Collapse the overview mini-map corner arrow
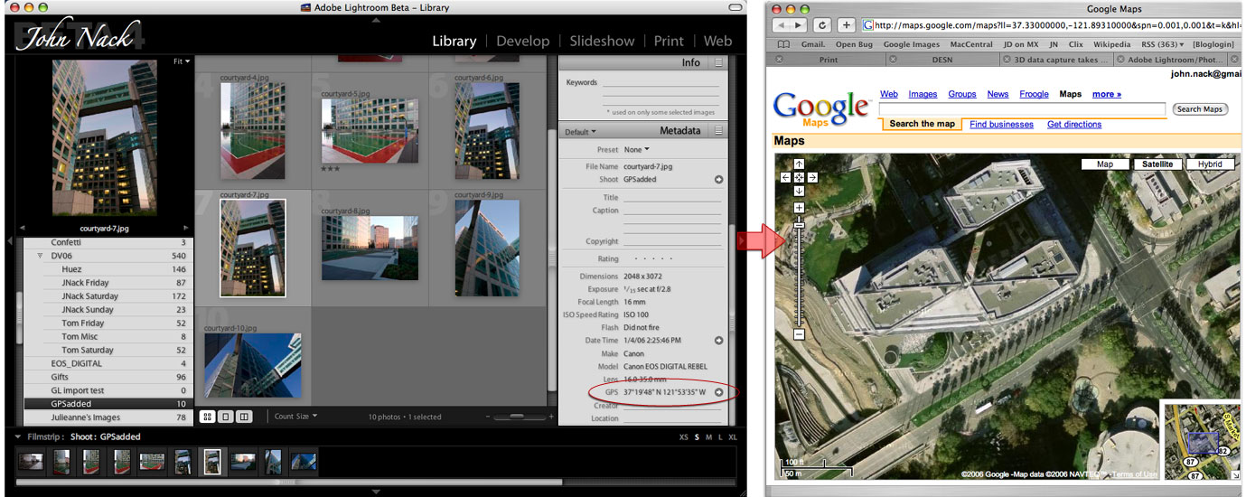This screenshot has width=1246, height=497. coord(1235,475)
